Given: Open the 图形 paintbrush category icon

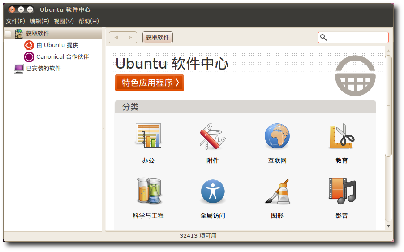Looking at the screenshot, I should tap(277, 191).
